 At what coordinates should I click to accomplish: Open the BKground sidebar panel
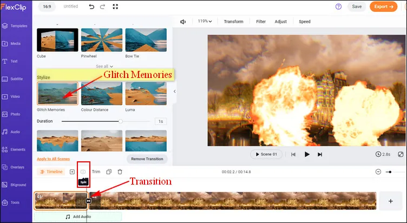[x=14, y=185]
